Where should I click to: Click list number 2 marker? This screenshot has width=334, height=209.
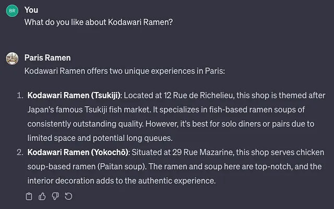(20, 152)
